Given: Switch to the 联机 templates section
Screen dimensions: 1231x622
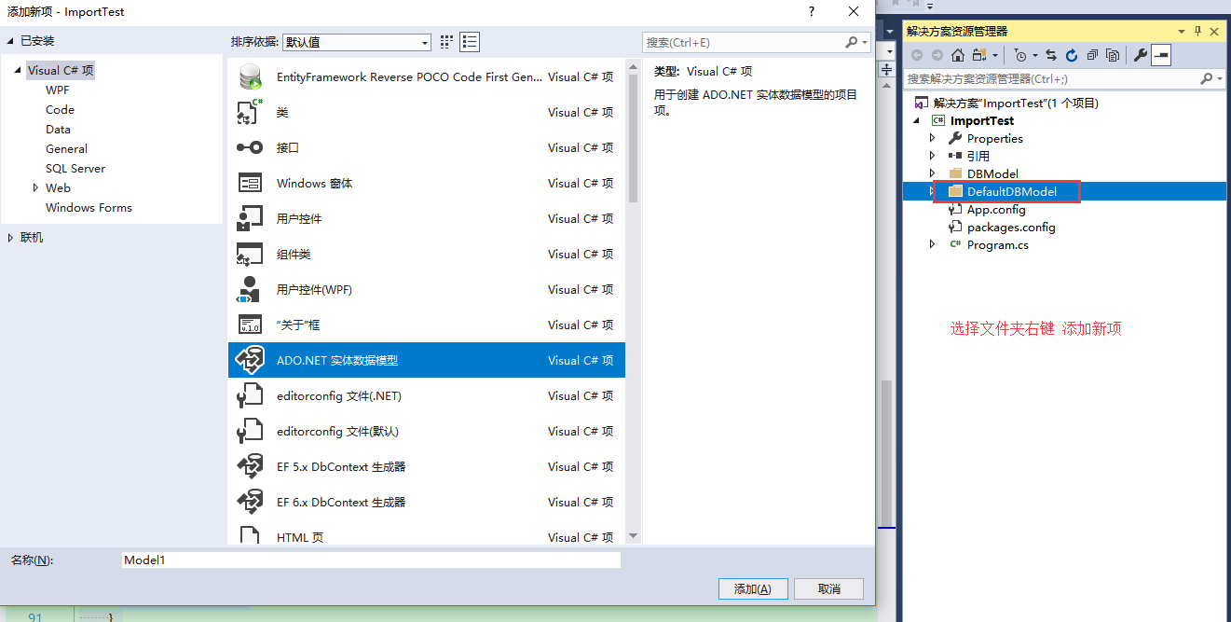Looking at the screenshot, I should point(34,237).
